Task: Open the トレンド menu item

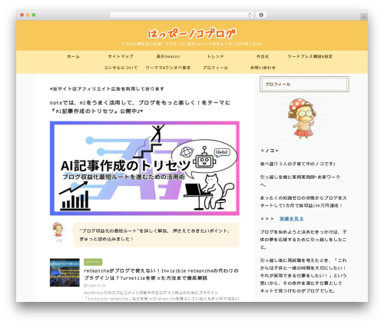Action: coord(215,57)
